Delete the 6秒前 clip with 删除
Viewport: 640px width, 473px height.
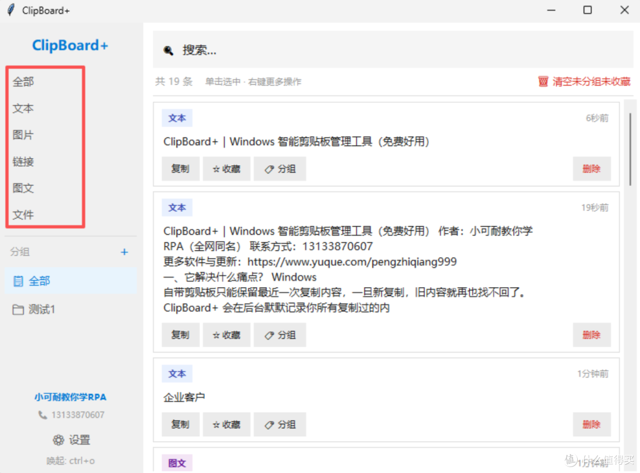[592, 169]
